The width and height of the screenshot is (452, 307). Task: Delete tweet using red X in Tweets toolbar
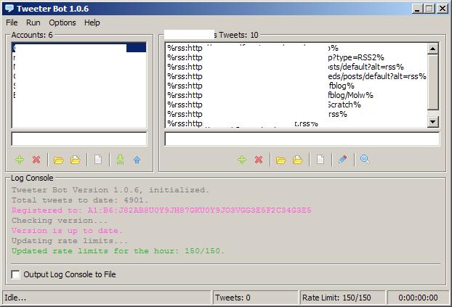259,160
